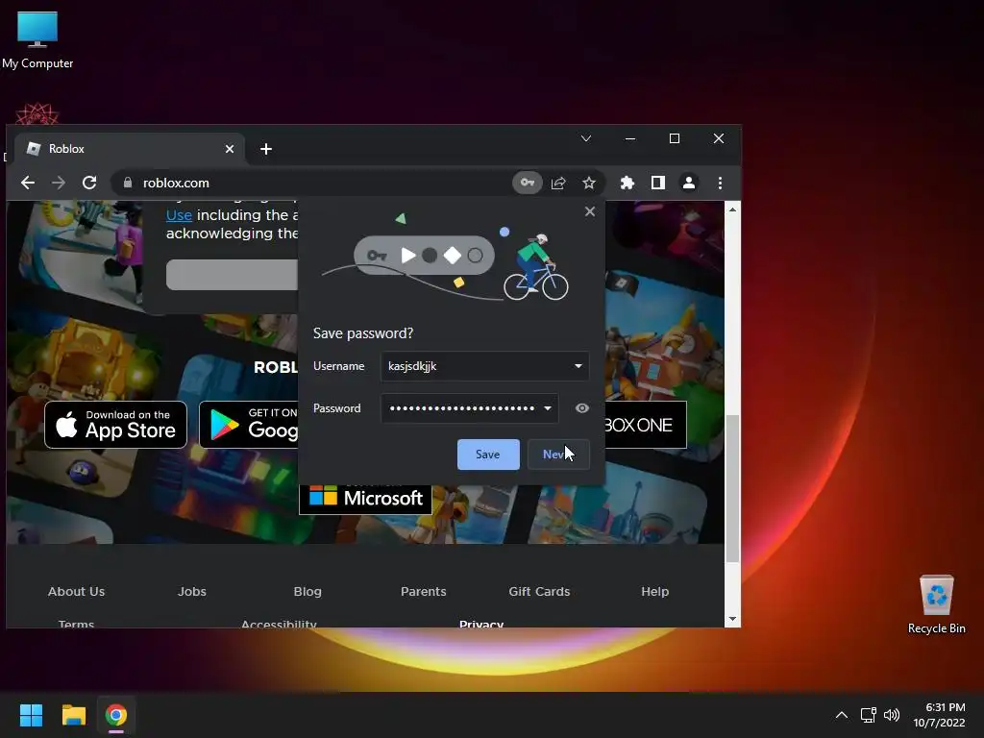Open a new tab with plus button
This screenshot has height=738, width=984.
click(266, 149)
